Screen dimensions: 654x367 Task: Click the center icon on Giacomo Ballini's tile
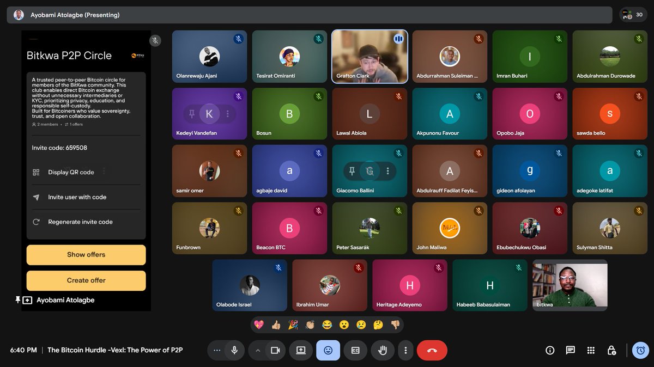click(370, 171)
